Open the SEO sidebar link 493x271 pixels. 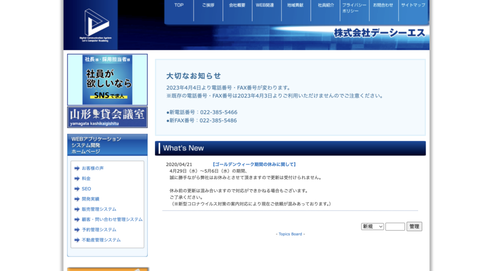pyautogui.click(x=86, y=189)
